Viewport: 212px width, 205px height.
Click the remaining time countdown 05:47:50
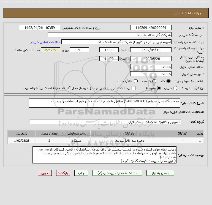point(51,50)
